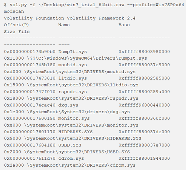
Task: Click the cdrom.sys module name
Action: tap(71, 158)
